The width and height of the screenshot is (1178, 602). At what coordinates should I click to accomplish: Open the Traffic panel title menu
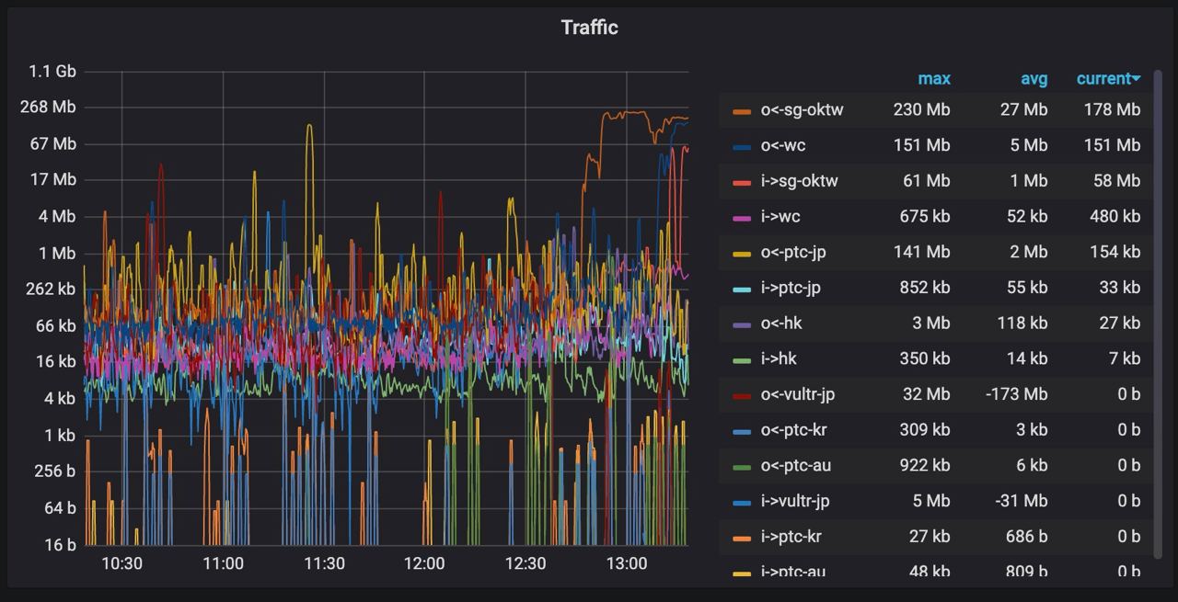tap(590, 28)
